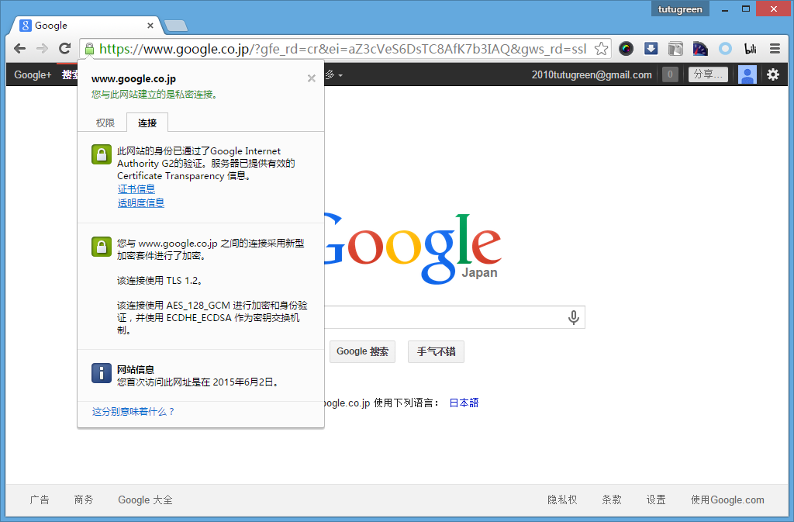
Task: Click the green padlock in the address bar
Action: [x=89, y=49]
